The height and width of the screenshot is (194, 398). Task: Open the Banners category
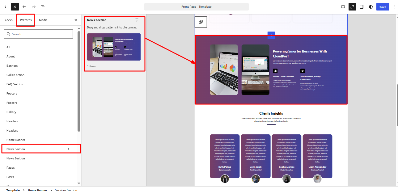coord(12,65)
